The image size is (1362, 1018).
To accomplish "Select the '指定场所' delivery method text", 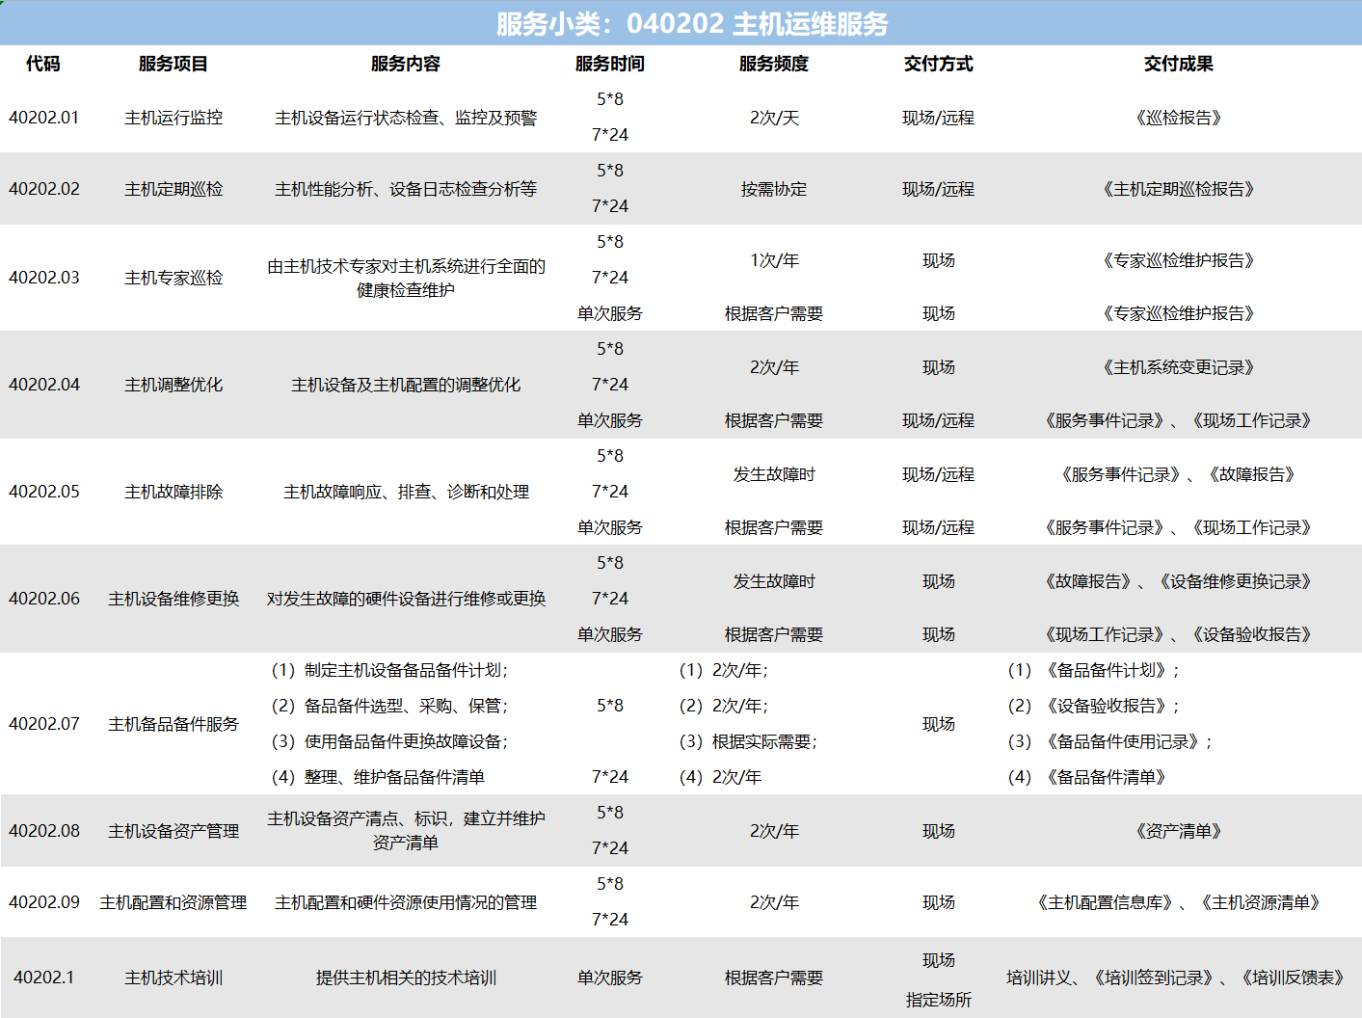I will 938,1000.
